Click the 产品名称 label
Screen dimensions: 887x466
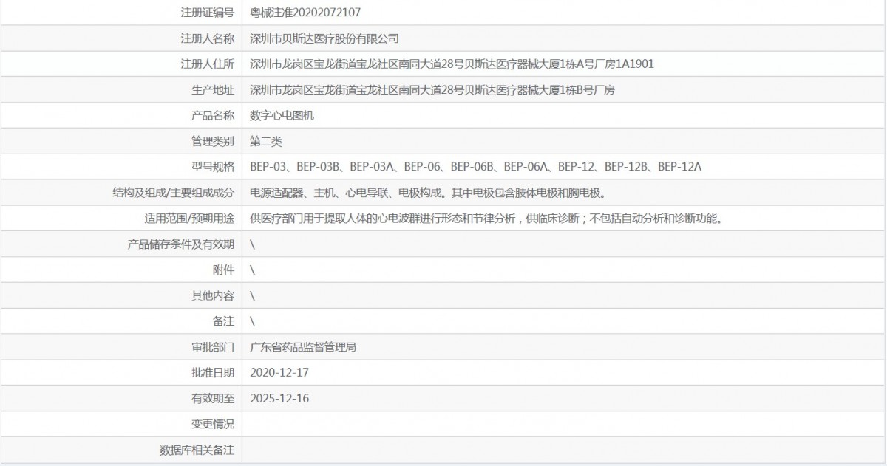[213, 116]
